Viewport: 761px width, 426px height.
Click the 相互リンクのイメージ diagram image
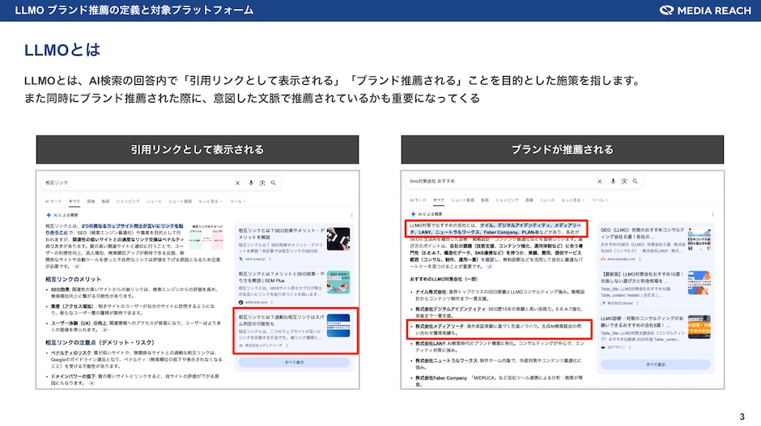pos(206,238)
